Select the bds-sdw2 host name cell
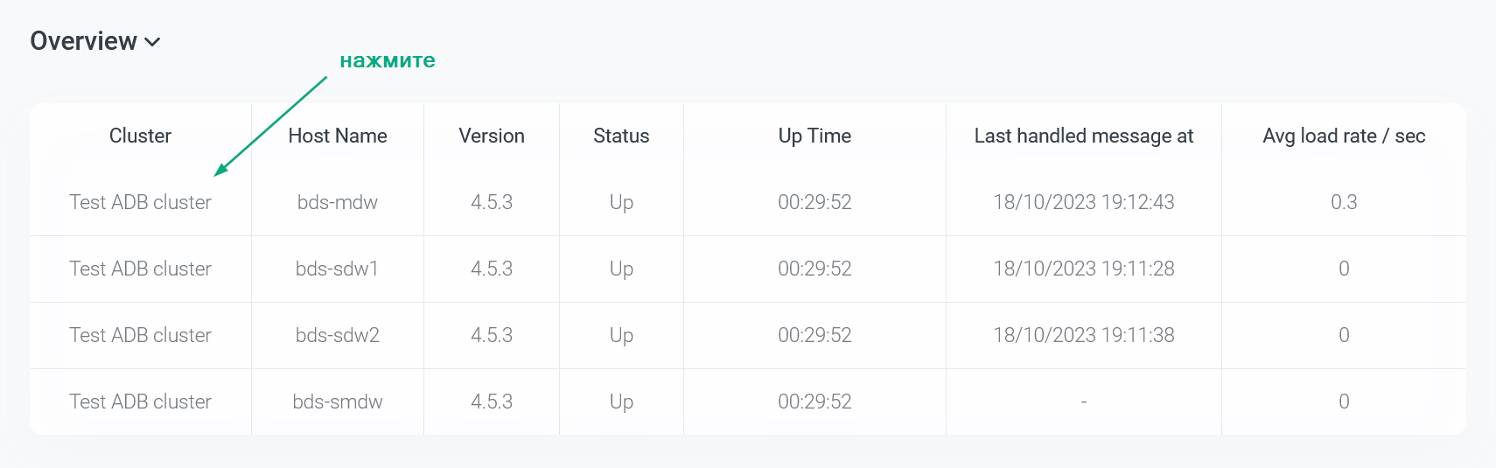Viewport: 1496px width, 468px height. click(337, 335)
